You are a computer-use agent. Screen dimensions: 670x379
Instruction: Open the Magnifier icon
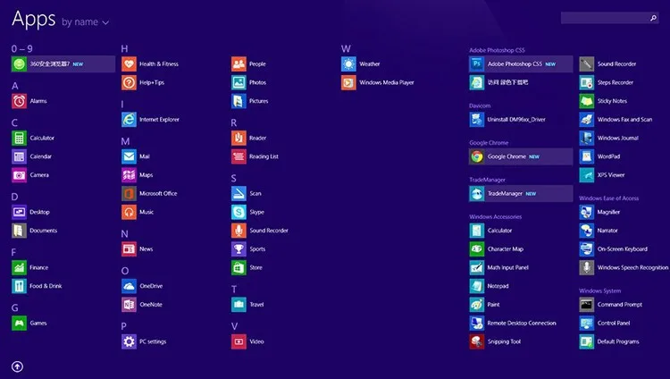586,212
